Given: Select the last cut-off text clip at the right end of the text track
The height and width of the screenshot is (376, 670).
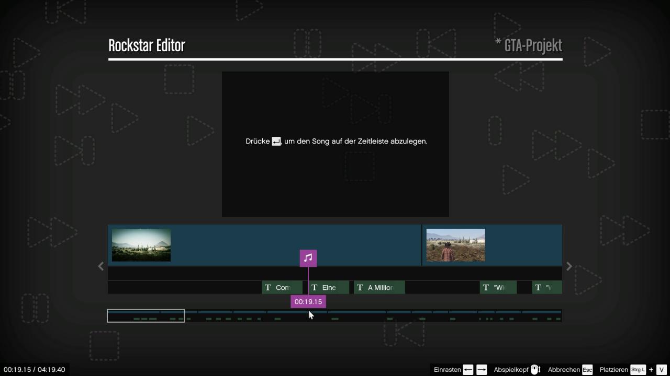Looking at the screenshot, I should [x=547, y=287].
